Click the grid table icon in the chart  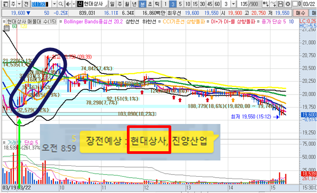[x=7, y=28]
